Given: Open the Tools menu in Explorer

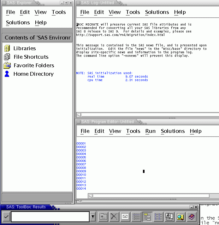Looking at the screenshot, I should tap(59, 12).
